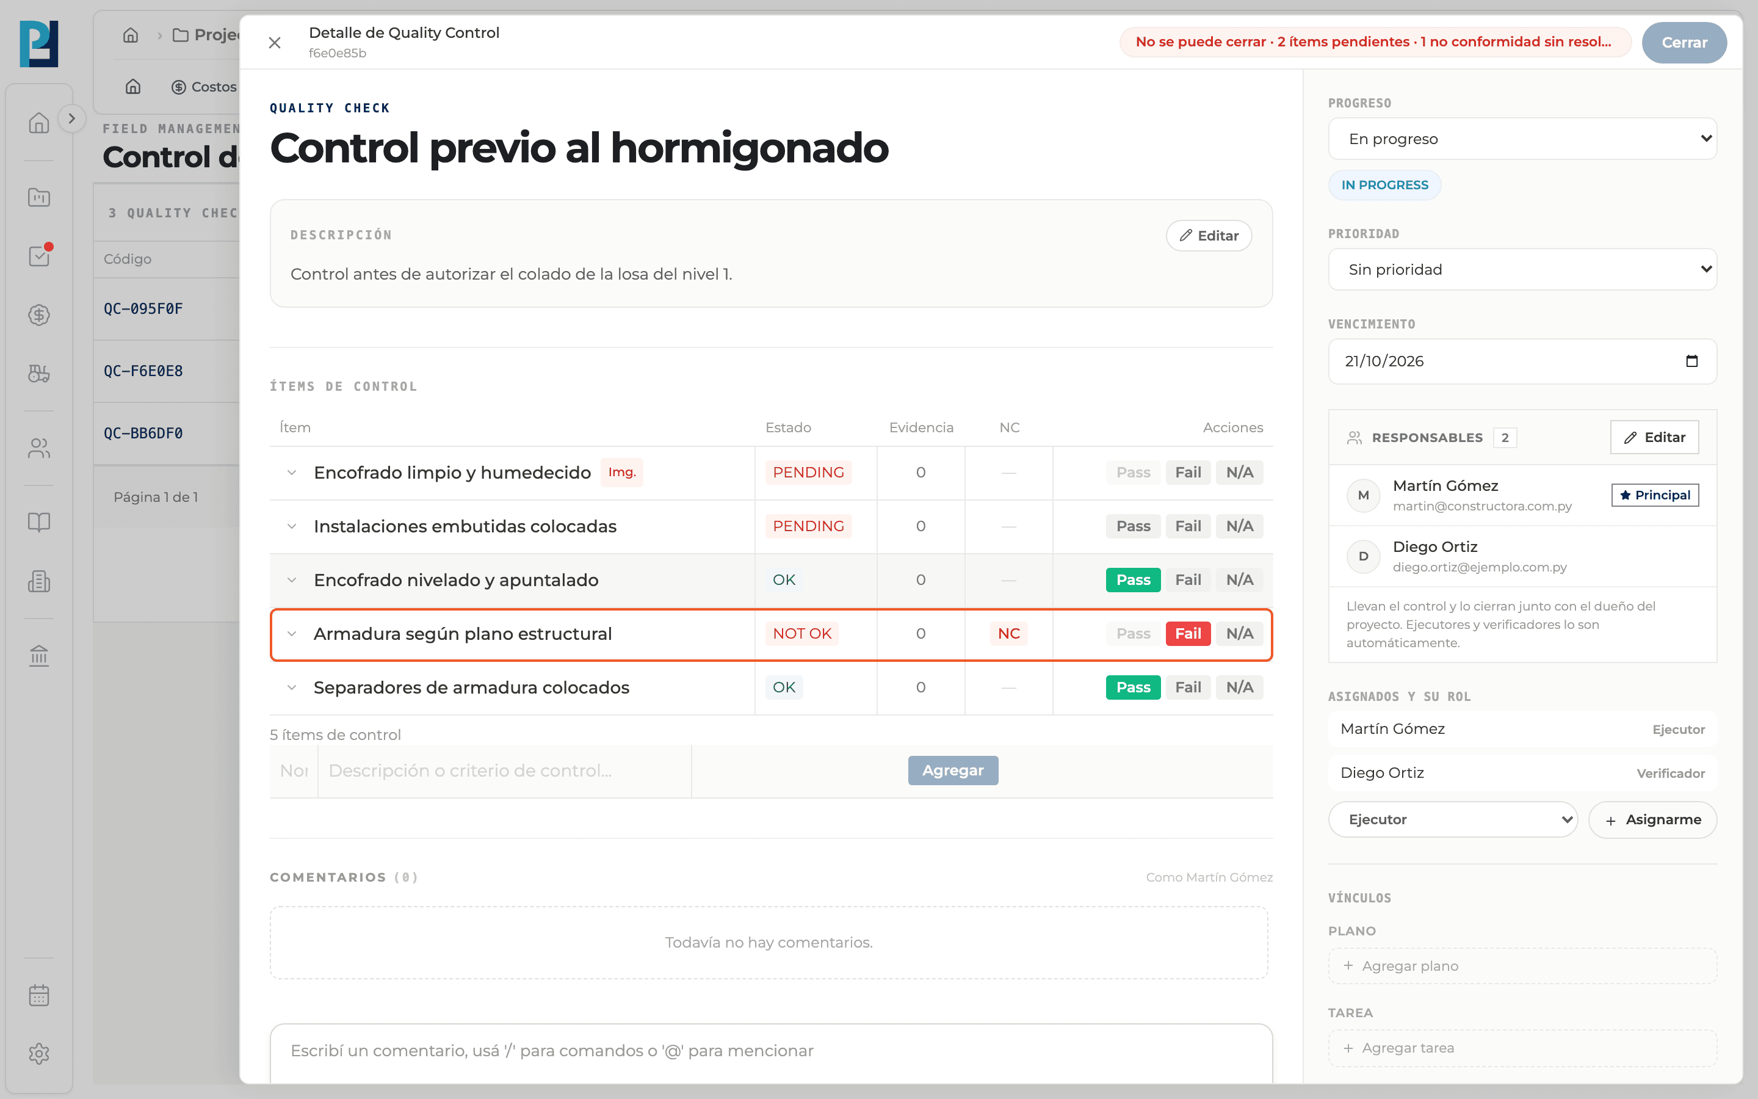Viewport: 1758px width, 1099px height.
Task: Open the open-book icon in sidebar
Action: [x=39, y=522]
